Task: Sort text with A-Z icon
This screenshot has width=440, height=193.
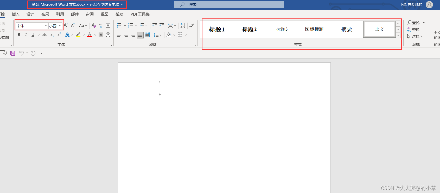Action: pyautogui.click(x=183, y=25)
